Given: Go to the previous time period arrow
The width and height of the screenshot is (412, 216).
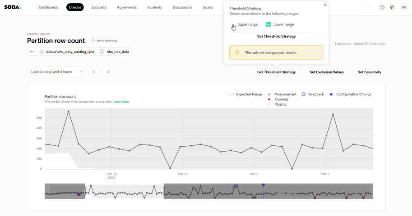Looking at the screenshot, I should click(x=94, y=72).
